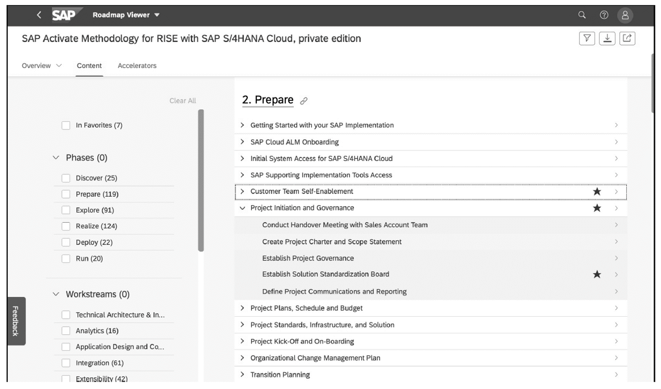
Task: Open the Roadmap Viewer dropdown menu
Action: (125, 15)
